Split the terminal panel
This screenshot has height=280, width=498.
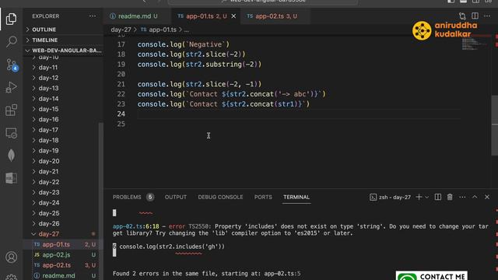[437, 197]
